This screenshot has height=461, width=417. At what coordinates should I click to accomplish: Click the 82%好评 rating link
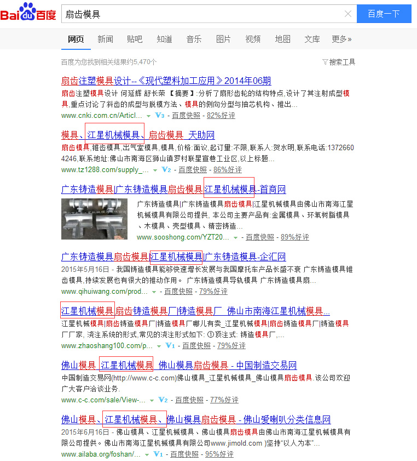tap(221, 116)
